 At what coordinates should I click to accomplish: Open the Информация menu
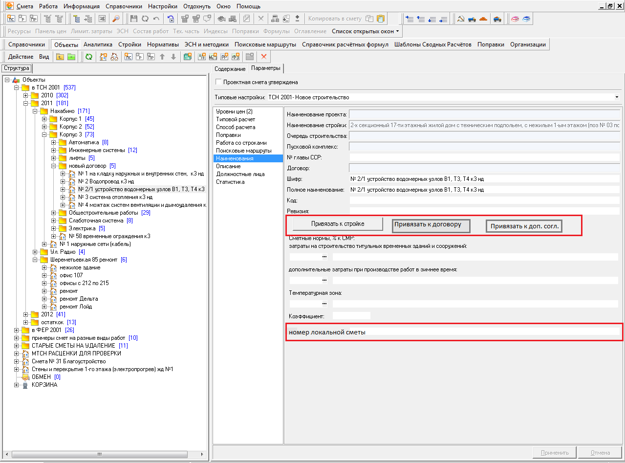81,6
